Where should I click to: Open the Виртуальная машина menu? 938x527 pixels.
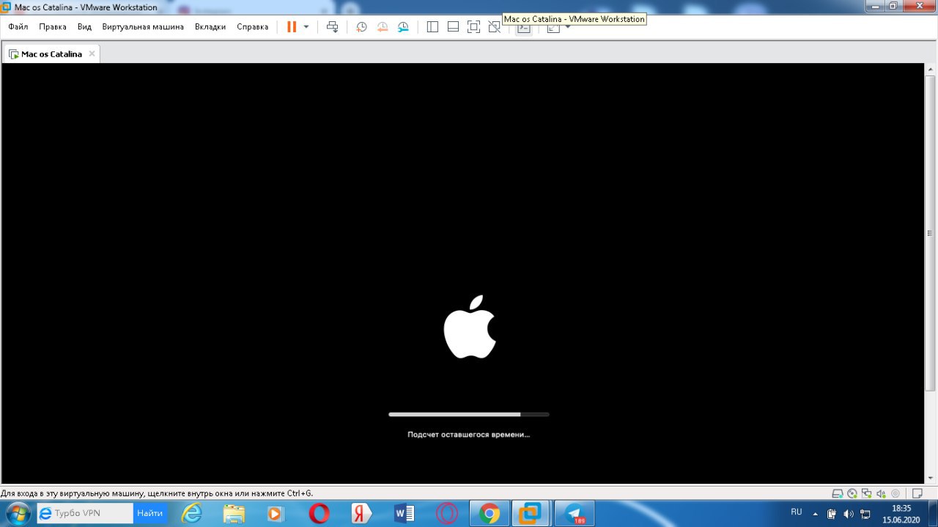pos(143,26)
